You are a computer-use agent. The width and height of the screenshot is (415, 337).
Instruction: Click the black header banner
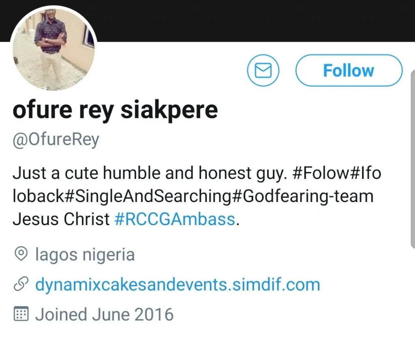[x=243, y=20]
